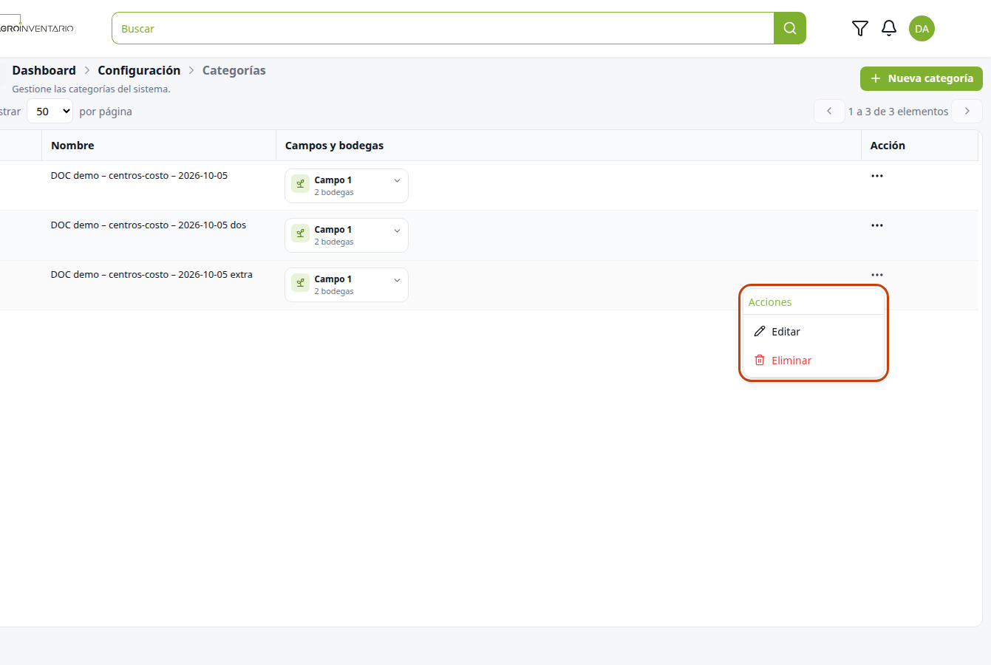
Task: Click the Nueva categoría button
Action: pyautogui.click(x=922, y=78)
